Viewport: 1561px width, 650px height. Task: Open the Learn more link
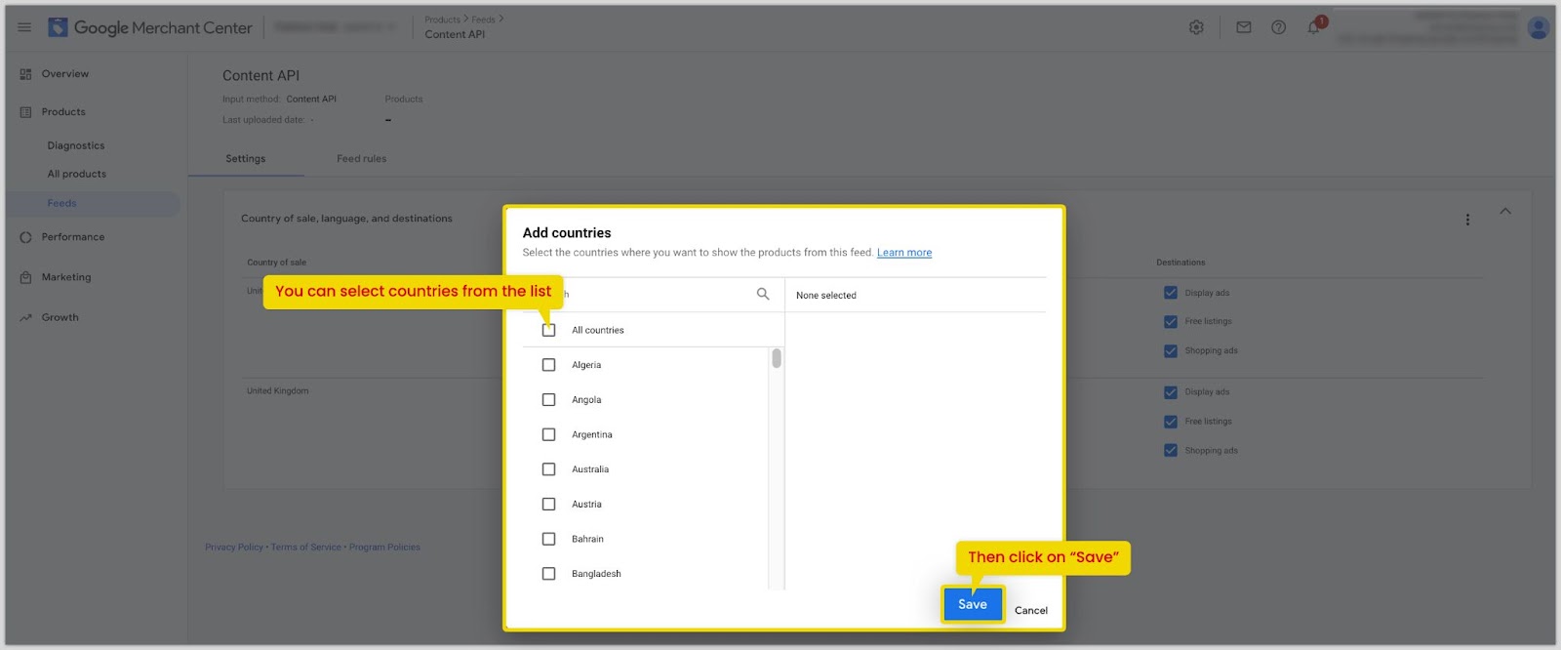(904, 253)
